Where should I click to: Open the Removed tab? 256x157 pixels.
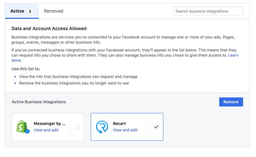click(x=54, y=11)
